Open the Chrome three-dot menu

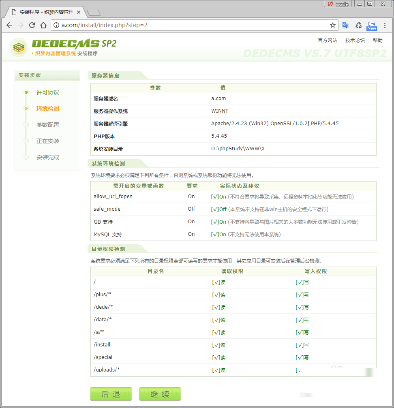point(385,25)
